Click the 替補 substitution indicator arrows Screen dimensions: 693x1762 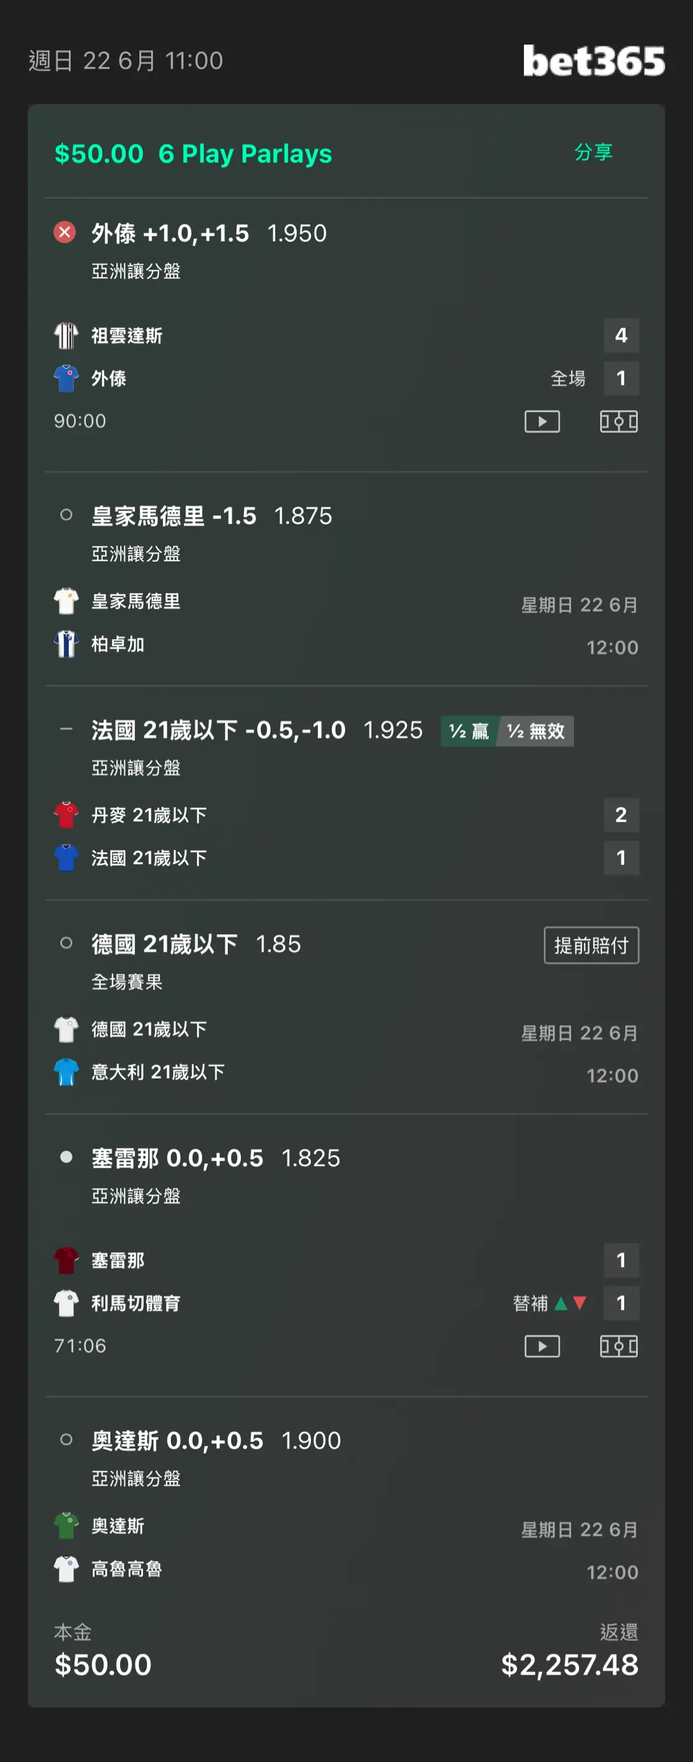pos(570,1304)
